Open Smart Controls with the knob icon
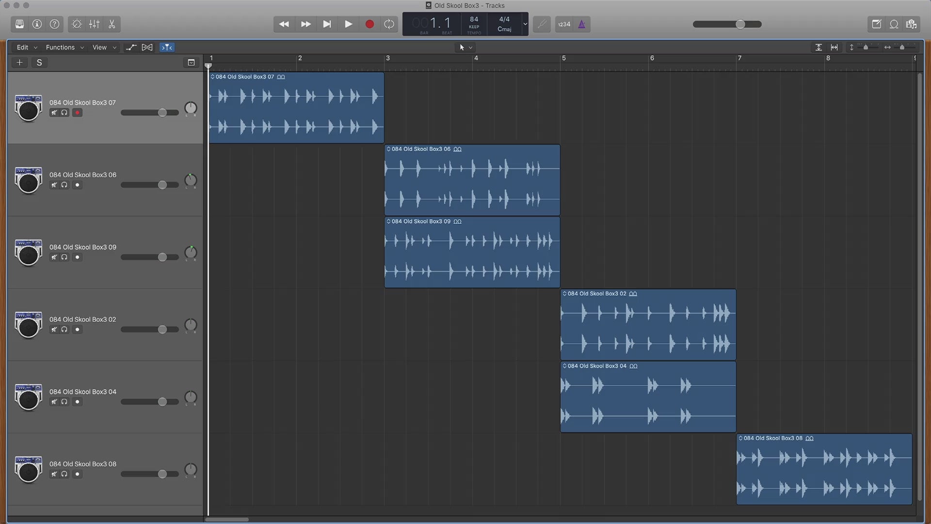 (x=77, y=24)
